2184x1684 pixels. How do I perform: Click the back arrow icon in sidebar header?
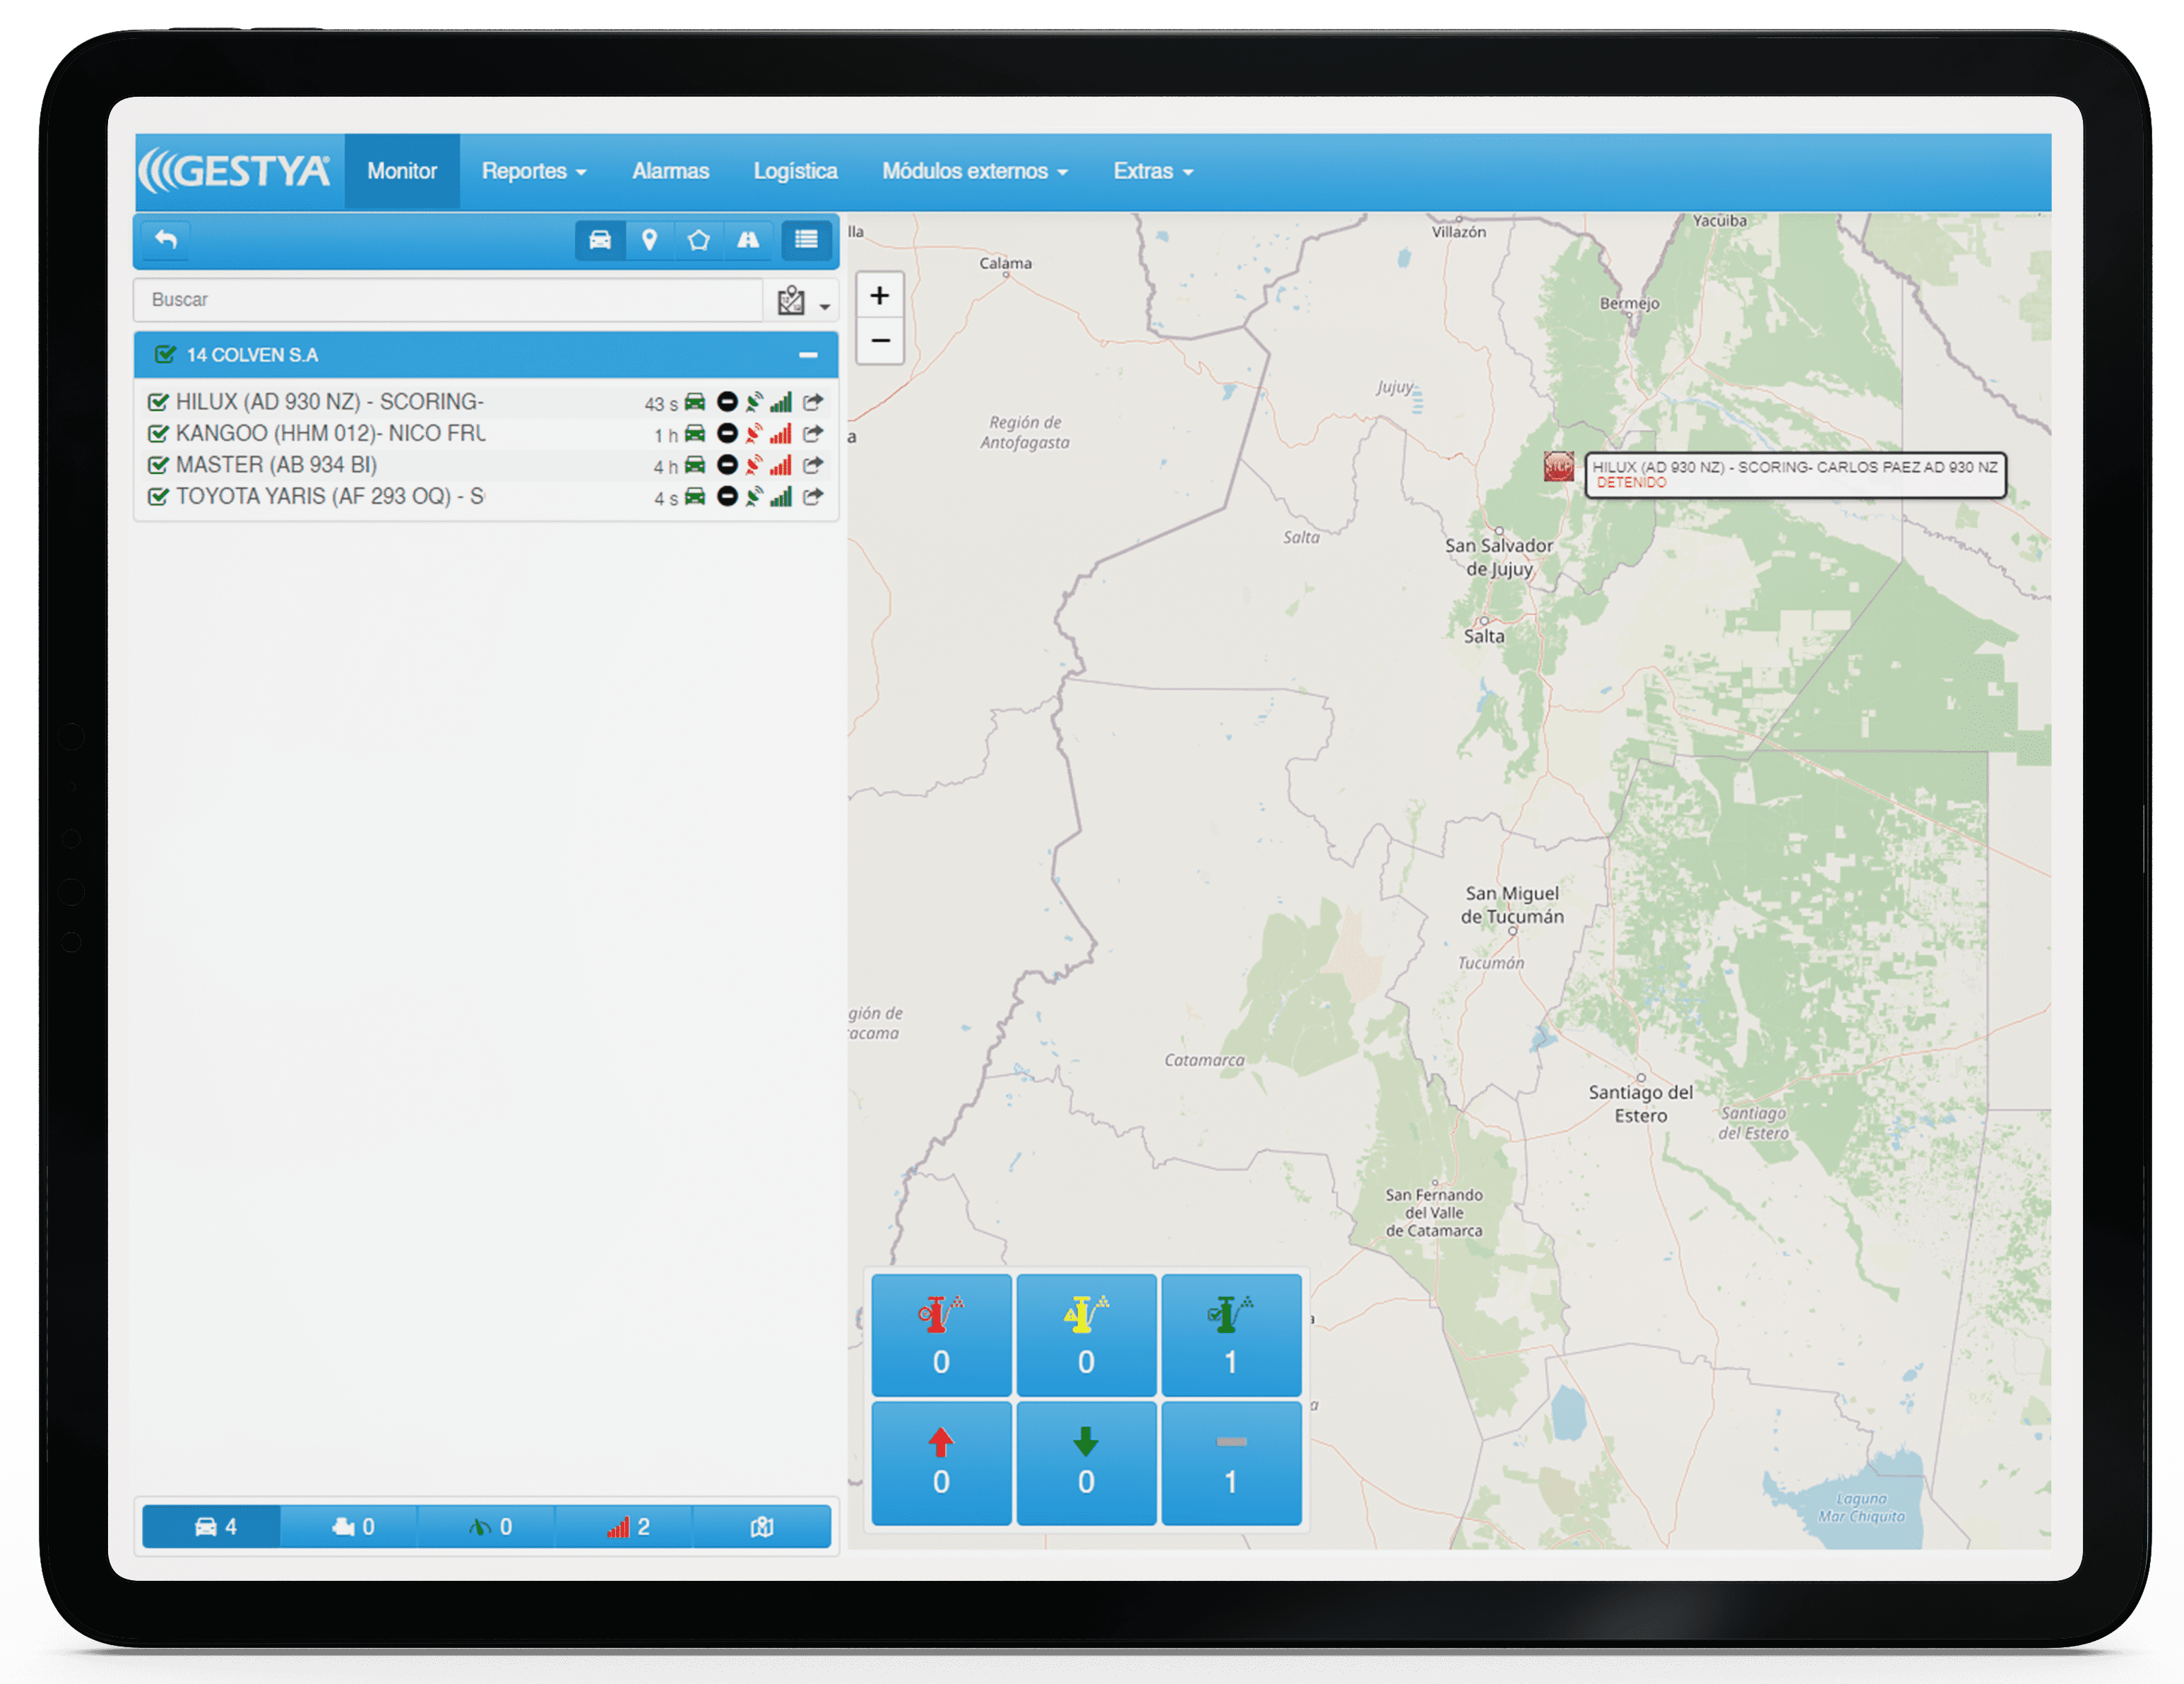pyautogui.click(x=166, y=239)
